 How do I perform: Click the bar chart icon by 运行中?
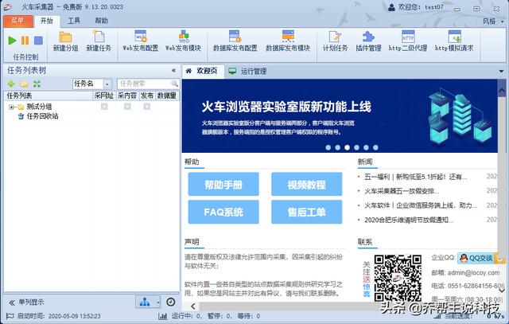[162, 316]
